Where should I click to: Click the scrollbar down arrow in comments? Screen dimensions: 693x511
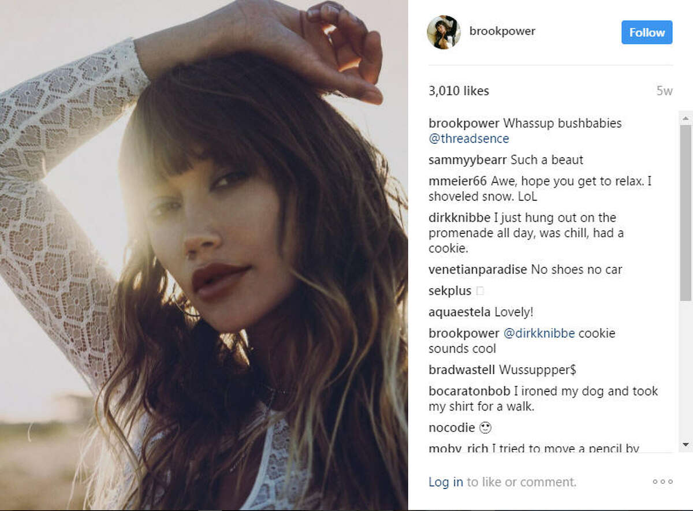click(685, 445)
